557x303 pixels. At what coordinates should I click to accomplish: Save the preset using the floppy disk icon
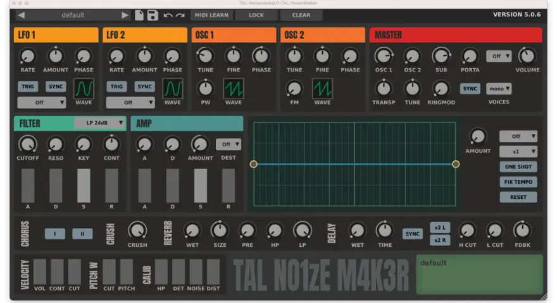(153, 15)
